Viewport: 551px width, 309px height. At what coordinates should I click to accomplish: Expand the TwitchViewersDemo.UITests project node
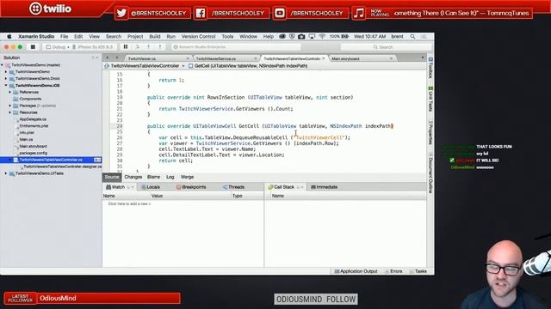point(6,173)
